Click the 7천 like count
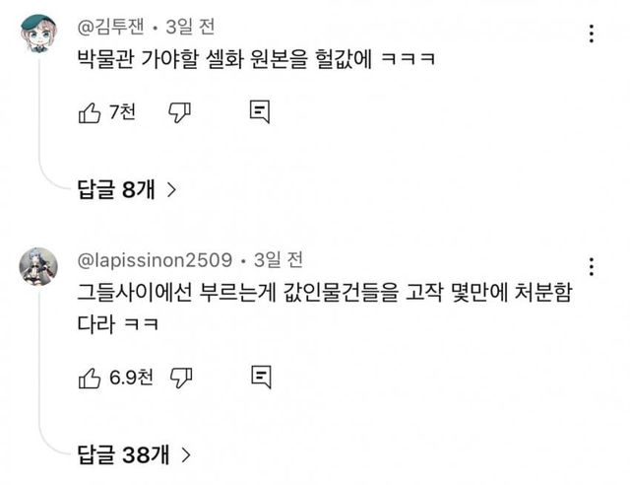630x485 pixels. (x=122, y=113)
